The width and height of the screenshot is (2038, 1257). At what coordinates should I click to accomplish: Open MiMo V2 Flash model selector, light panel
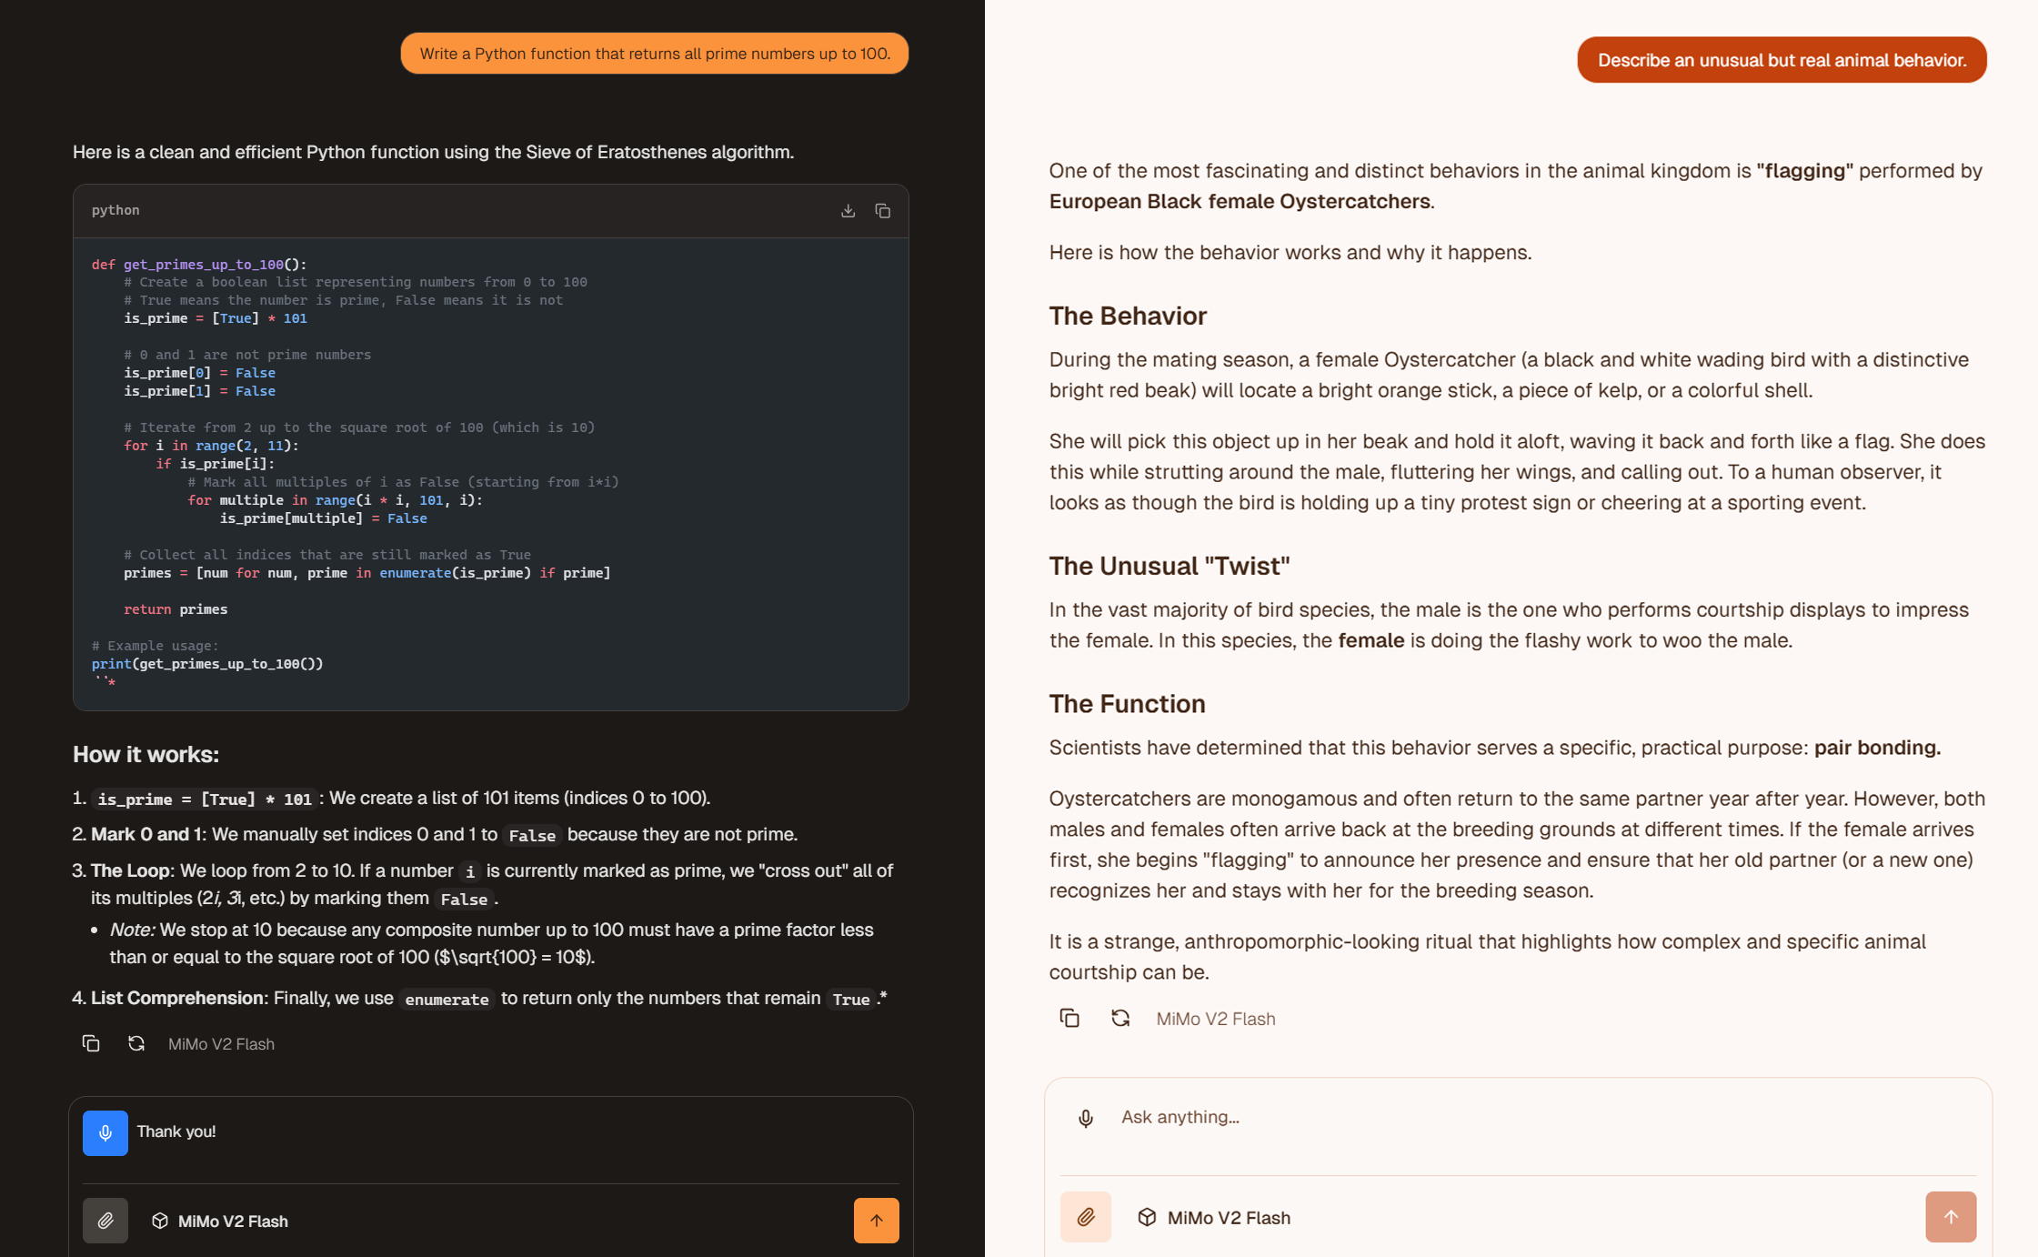point(1214,1217)
